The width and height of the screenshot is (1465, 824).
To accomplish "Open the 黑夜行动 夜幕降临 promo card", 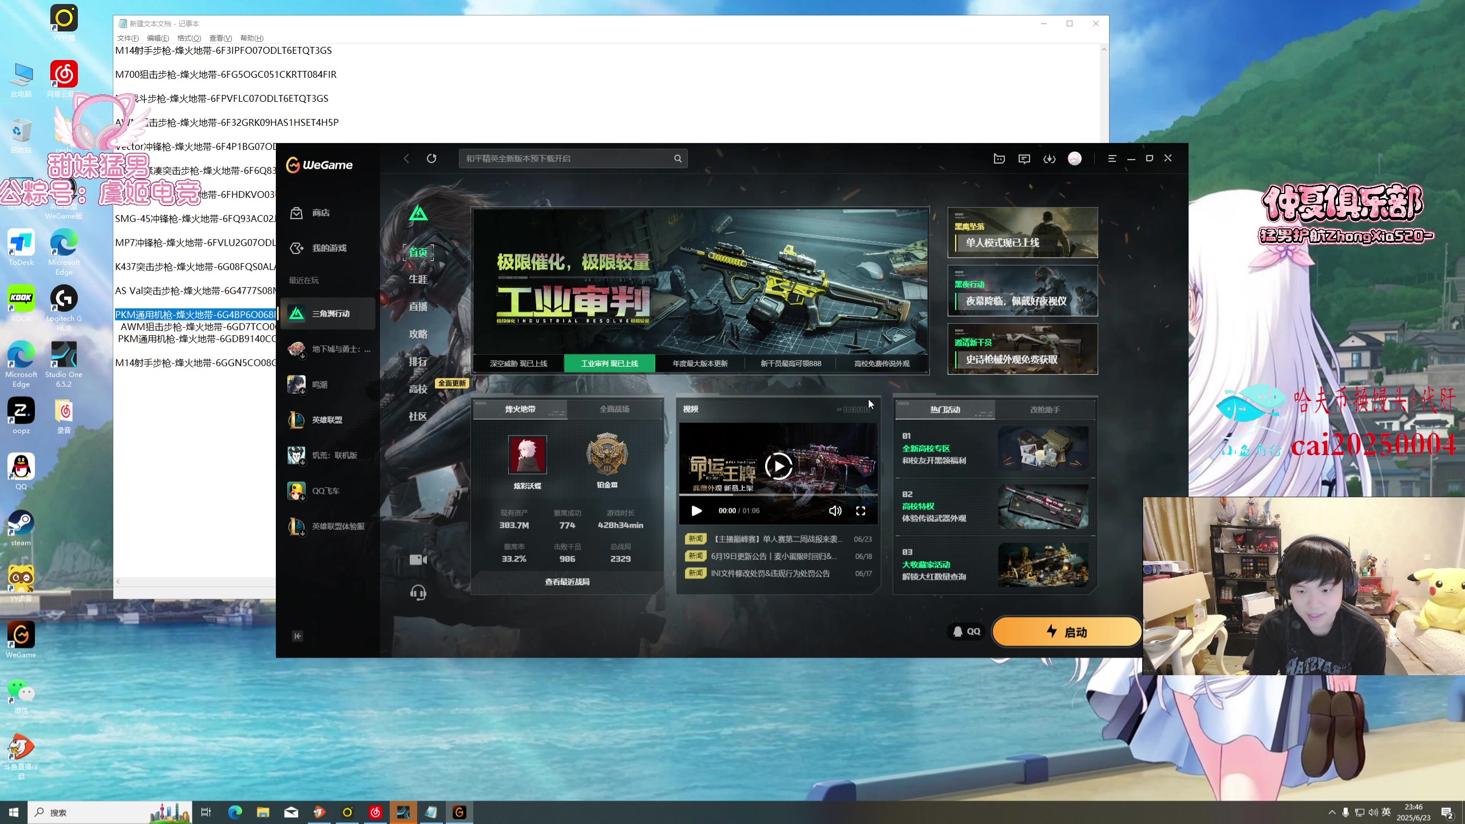I will coord(1023,291).
